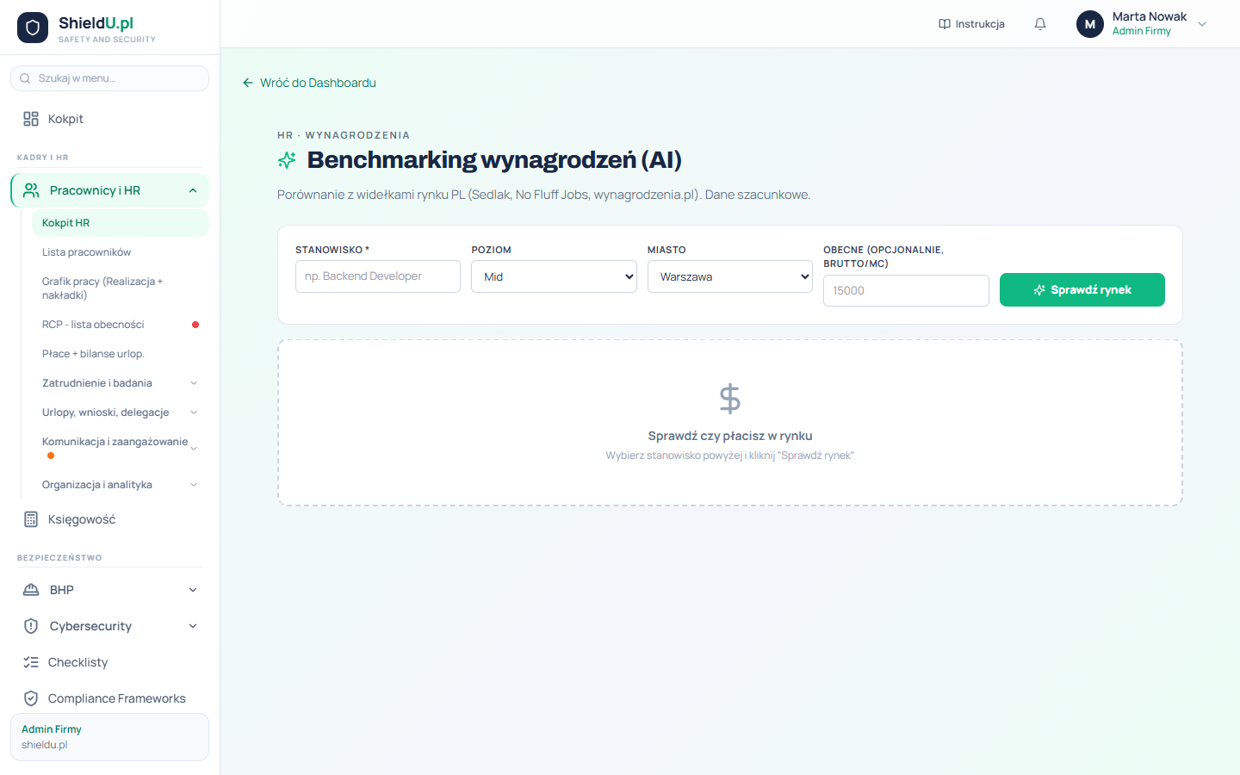Click the Admin Firmy shieldu.pl card
The image size is (1240, 775).
coord(109,737)
